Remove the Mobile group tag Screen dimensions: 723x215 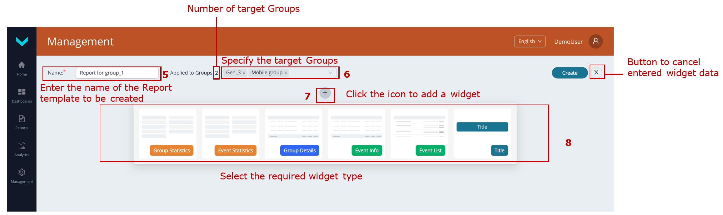pos(286,73)
